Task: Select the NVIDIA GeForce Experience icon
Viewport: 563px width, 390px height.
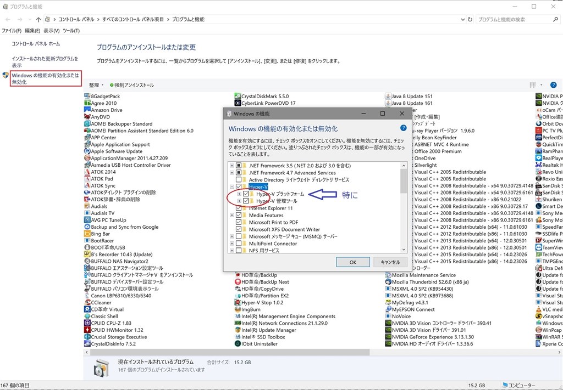Action: (x=388, y=337)
